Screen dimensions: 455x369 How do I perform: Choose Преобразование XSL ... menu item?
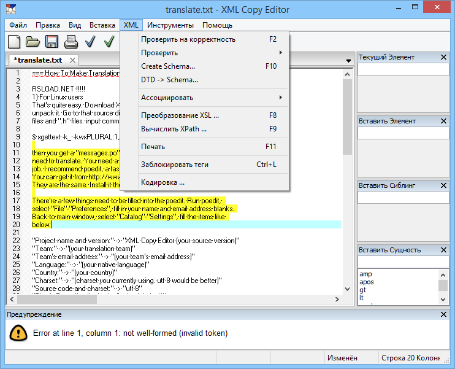pyautogui.click(x=205, y=115)
